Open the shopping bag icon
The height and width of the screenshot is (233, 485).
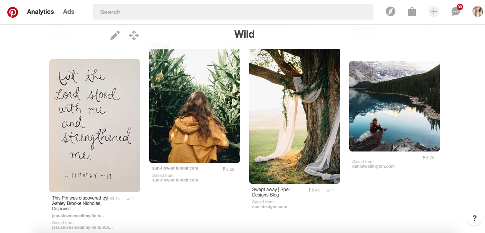click(412, 12)
